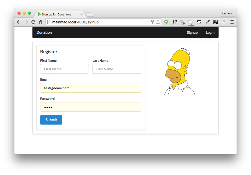Reload the signup page
Image resolution: width=251 pixels, height=175 pixels.
33,22
